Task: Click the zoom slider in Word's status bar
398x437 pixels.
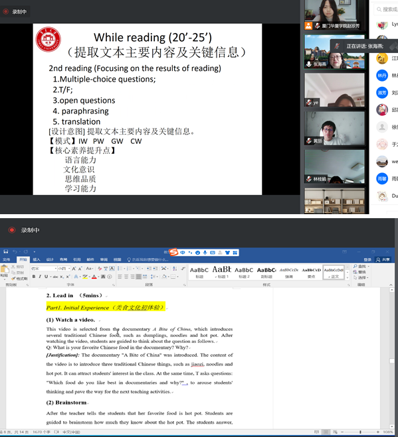Action: [x=360, y=432]
